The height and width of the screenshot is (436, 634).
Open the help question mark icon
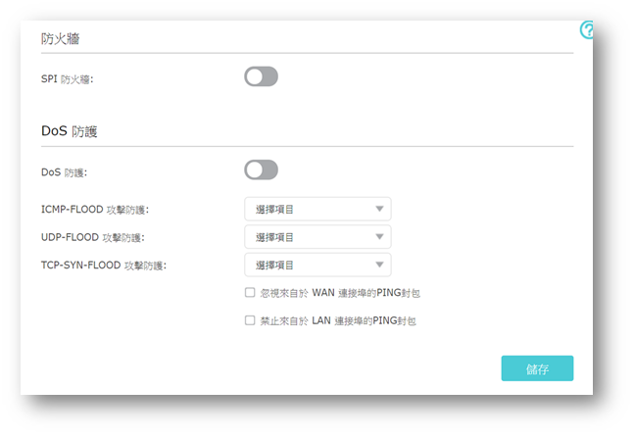click(588, 30)
